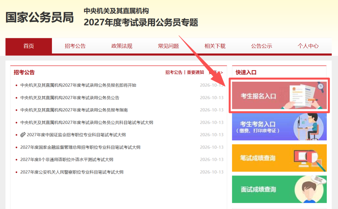Open 公共科目笔试考试大纲 notice
Image resolution: width=338 pixels, height=209 pixels.
click(87, 123)
